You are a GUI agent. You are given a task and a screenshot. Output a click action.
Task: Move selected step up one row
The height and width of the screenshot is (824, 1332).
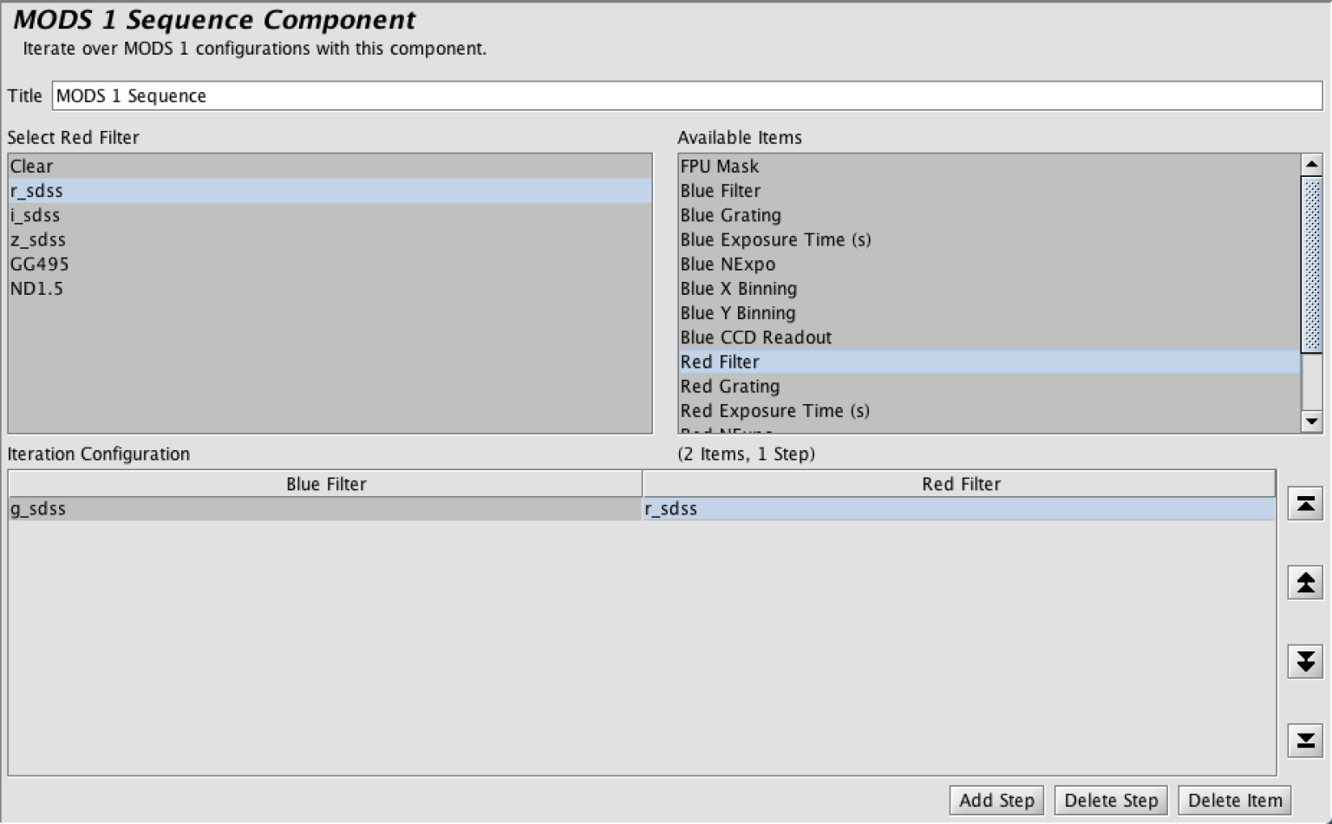1305,582
